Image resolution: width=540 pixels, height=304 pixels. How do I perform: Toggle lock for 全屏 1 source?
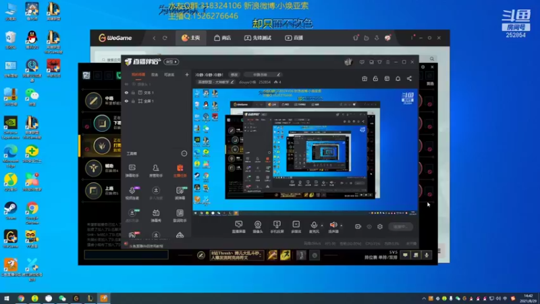coord(133,101)
